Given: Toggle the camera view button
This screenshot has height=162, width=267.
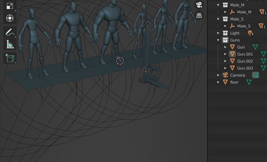Looking at the screenshot, I should pos(199,5).
